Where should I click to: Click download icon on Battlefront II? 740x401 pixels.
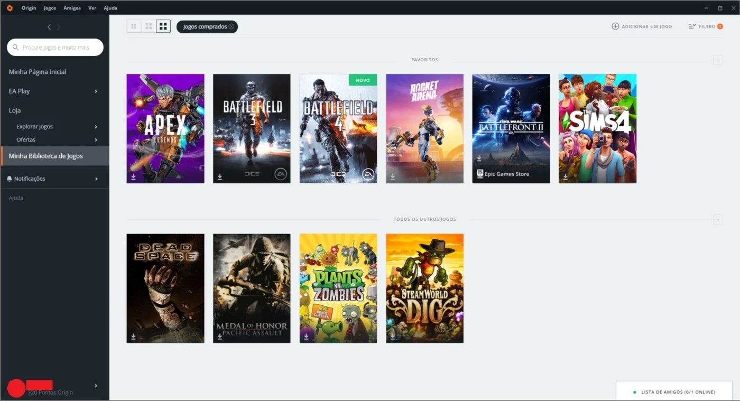pyautogui.click(x=479, y=158)
